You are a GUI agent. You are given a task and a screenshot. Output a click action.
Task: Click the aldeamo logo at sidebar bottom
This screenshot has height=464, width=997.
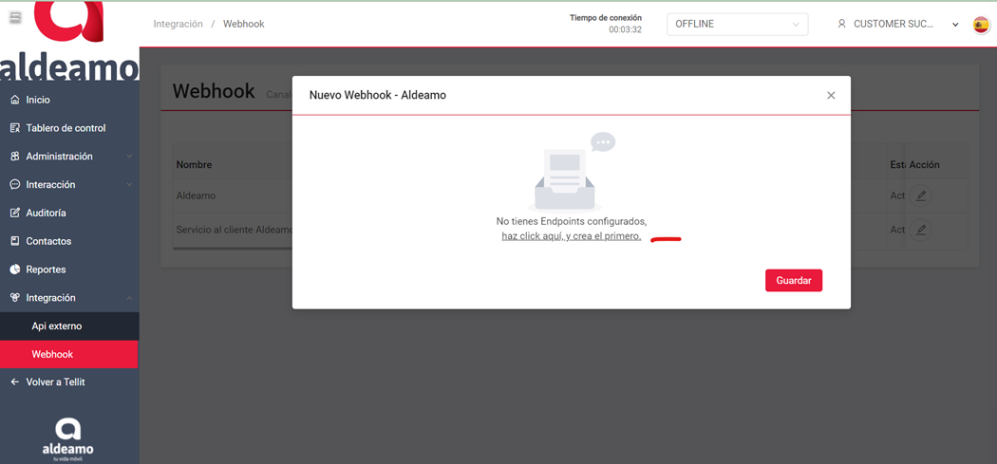[x=67, y=438]
